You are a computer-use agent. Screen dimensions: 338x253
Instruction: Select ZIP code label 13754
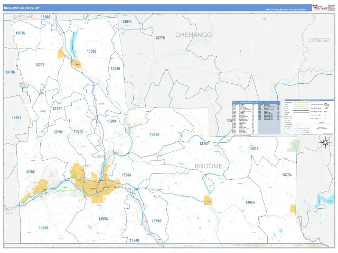(x=287, y=175)
